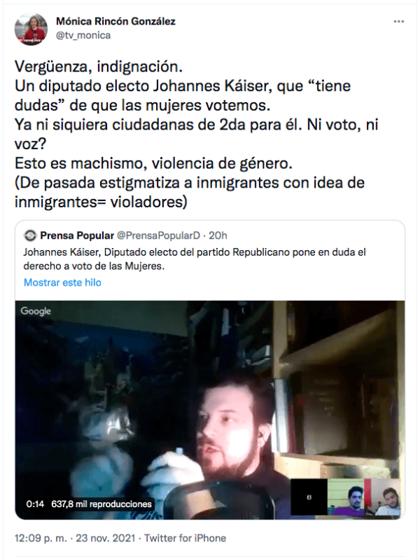Click the quoted tweet text about Johannes Káiser
420x559 pixels.
195,259
